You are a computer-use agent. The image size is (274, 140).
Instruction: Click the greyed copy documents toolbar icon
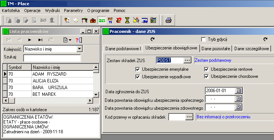click(18, 21)
